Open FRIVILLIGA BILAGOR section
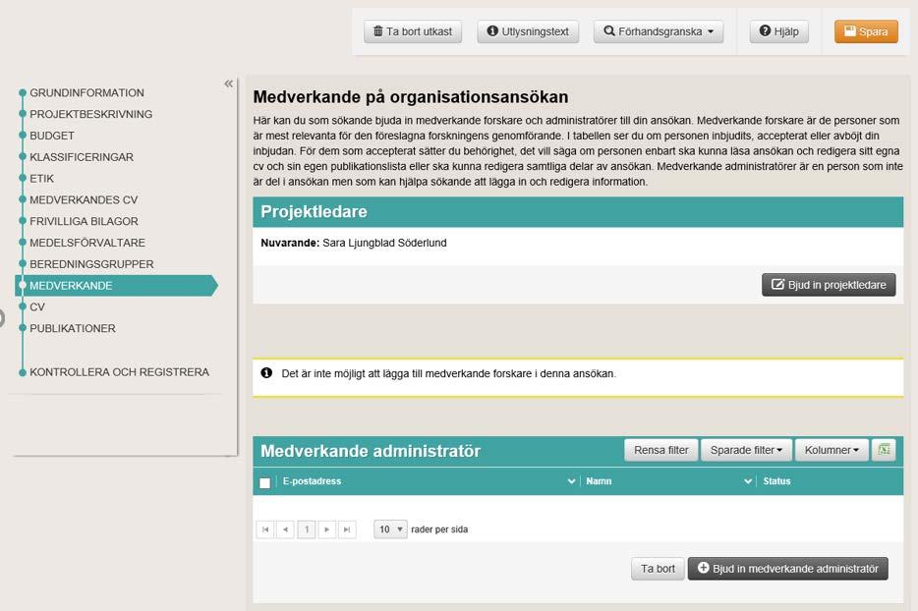Screen dimensions: 918x611 (84, 221)
